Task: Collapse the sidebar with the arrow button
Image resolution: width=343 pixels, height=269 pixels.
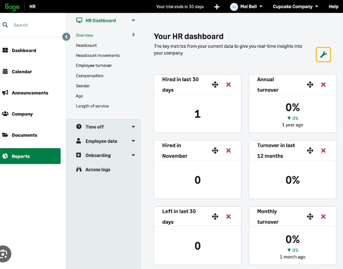Action: coord(66,36)
